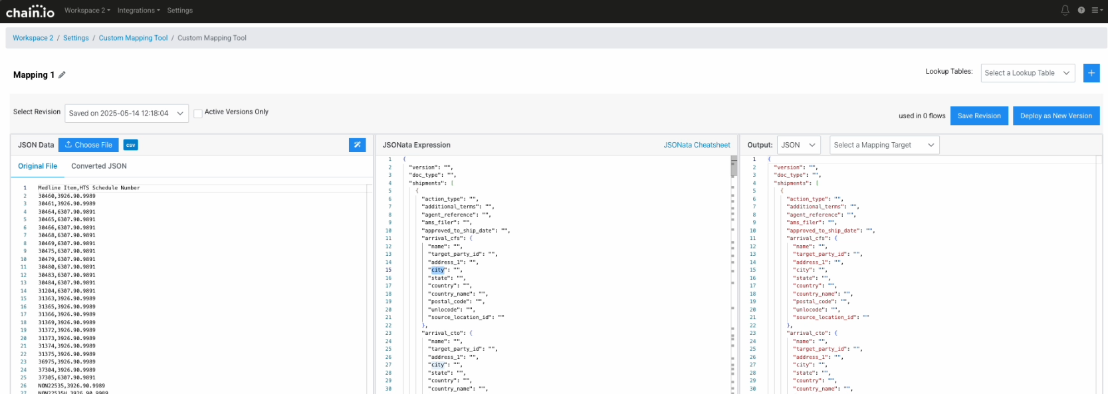Open the Select Revision dropdown
The height and width of the screenshot is (394, 1108).
[127, 114]
